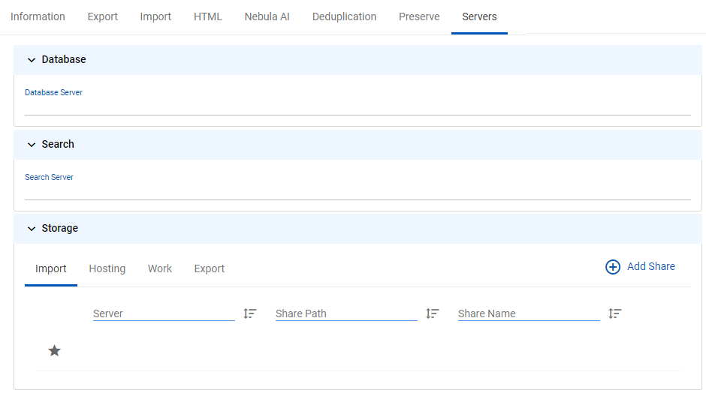This screenshot has width=706, height=402.
Task: Click into the Search Server field
Action: 358,191
